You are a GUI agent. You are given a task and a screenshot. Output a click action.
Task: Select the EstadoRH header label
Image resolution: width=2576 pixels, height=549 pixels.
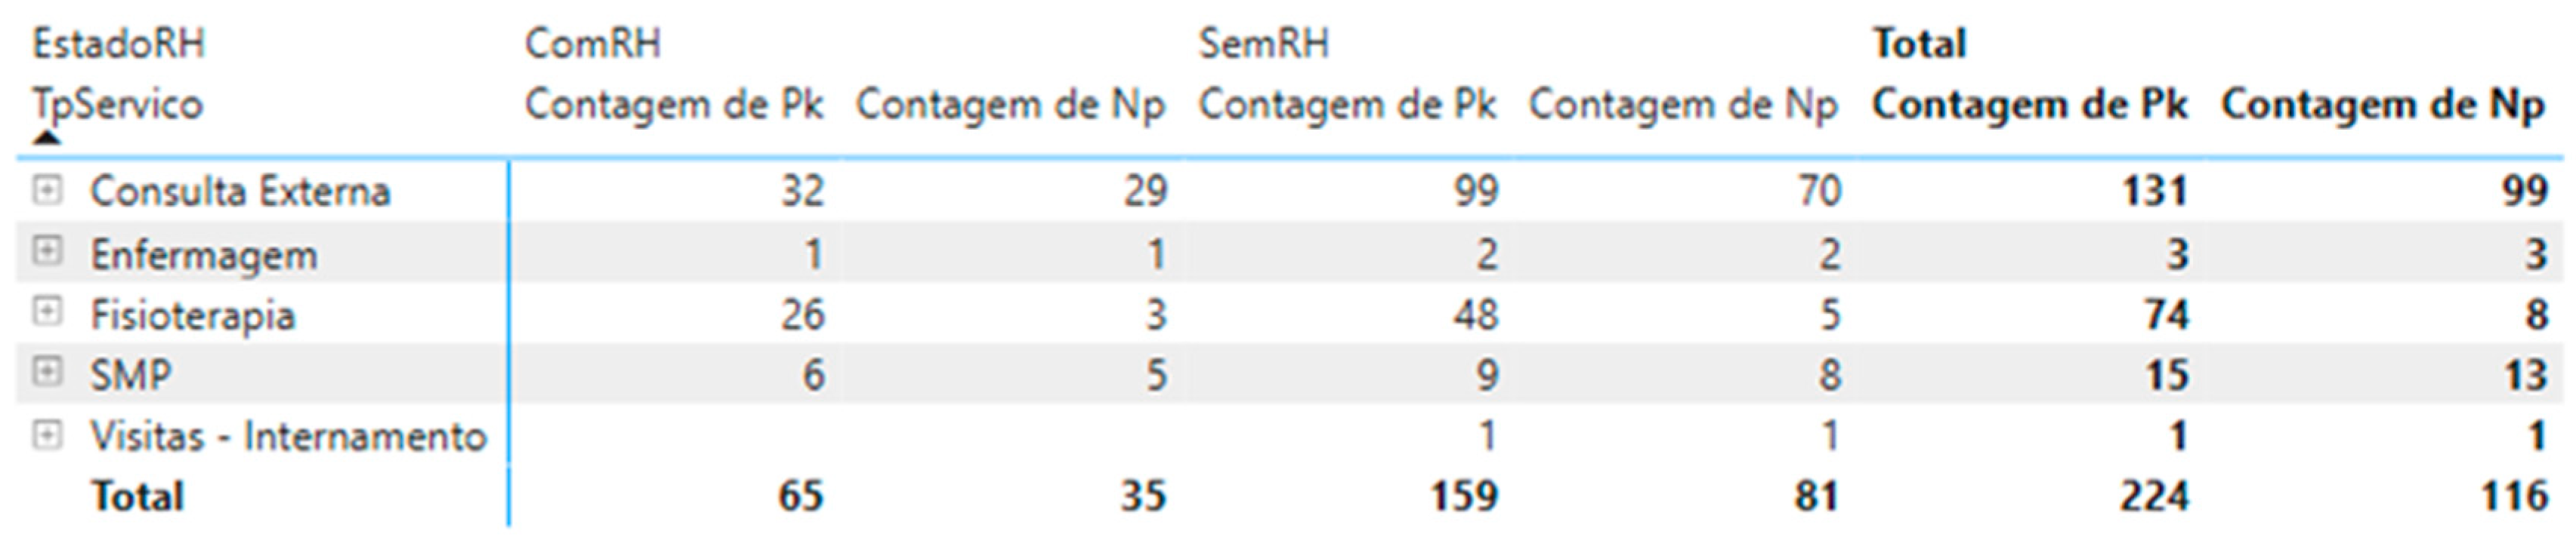point(118,44)
